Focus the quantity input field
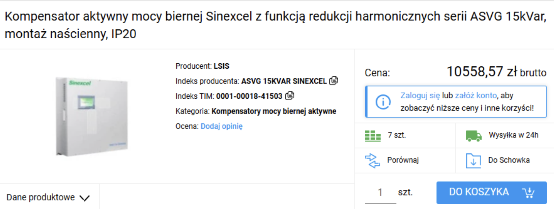Viewport: 554px width, 209px height. pos(380,192)
